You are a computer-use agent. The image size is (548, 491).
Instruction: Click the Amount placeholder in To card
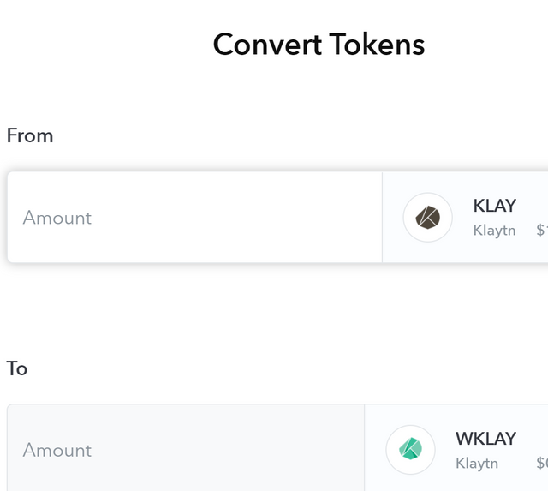57,450
